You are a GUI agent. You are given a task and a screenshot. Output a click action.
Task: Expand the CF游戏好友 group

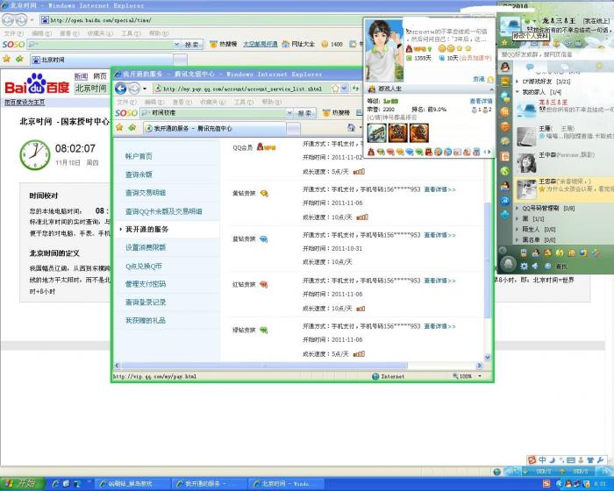(x=518, y=82)
